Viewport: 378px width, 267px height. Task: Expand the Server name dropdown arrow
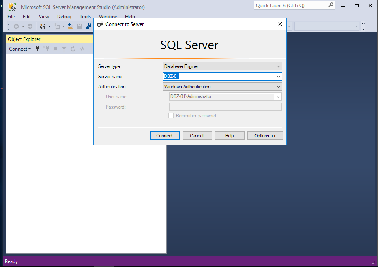click(279, 77)
